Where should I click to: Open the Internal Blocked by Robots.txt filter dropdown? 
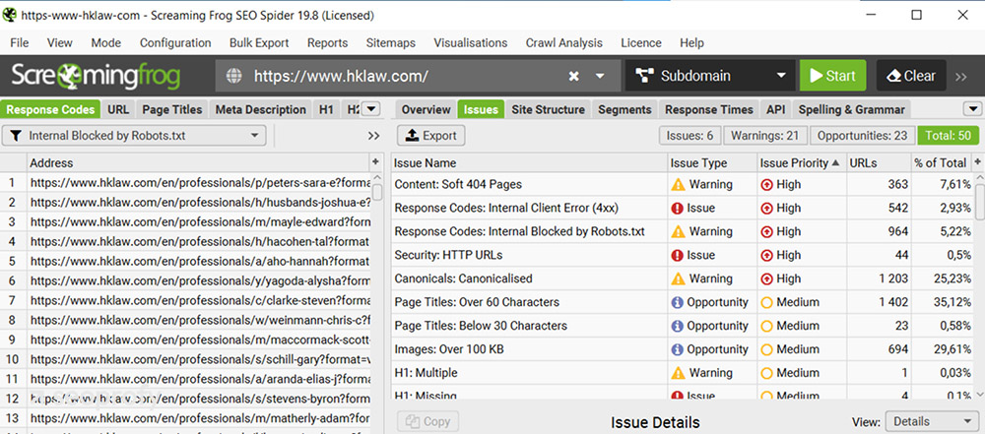click(134, 136)
